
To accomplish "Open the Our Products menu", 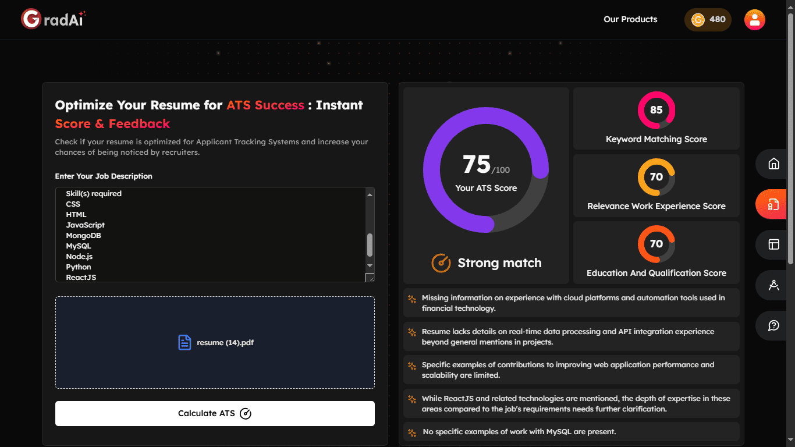I will (630, 19).
